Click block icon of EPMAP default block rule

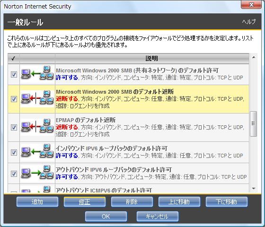(37, 126)
